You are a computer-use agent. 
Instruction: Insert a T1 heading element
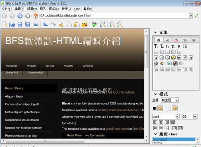point(156,46)
